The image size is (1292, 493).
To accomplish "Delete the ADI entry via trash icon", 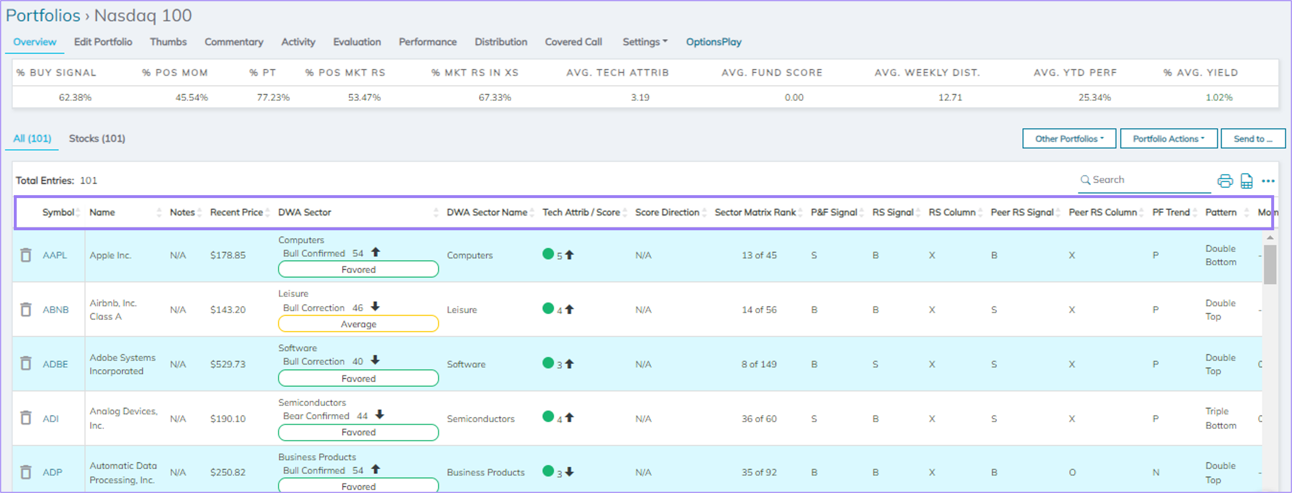I will [x=25, y=418].
